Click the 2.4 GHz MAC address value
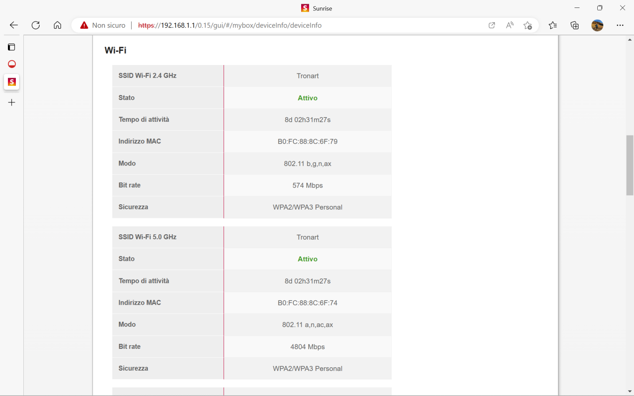 point(307,142)
